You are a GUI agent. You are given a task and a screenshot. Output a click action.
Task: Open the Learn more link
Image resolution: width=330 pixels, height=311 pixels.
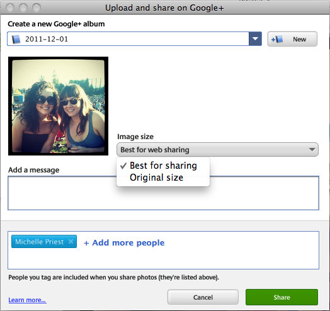click(x=27, y=300)
